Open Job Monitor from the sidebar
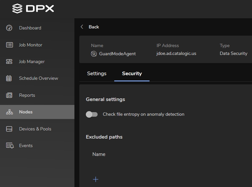Viewport: 252px width, 187px height. point(30,45)
